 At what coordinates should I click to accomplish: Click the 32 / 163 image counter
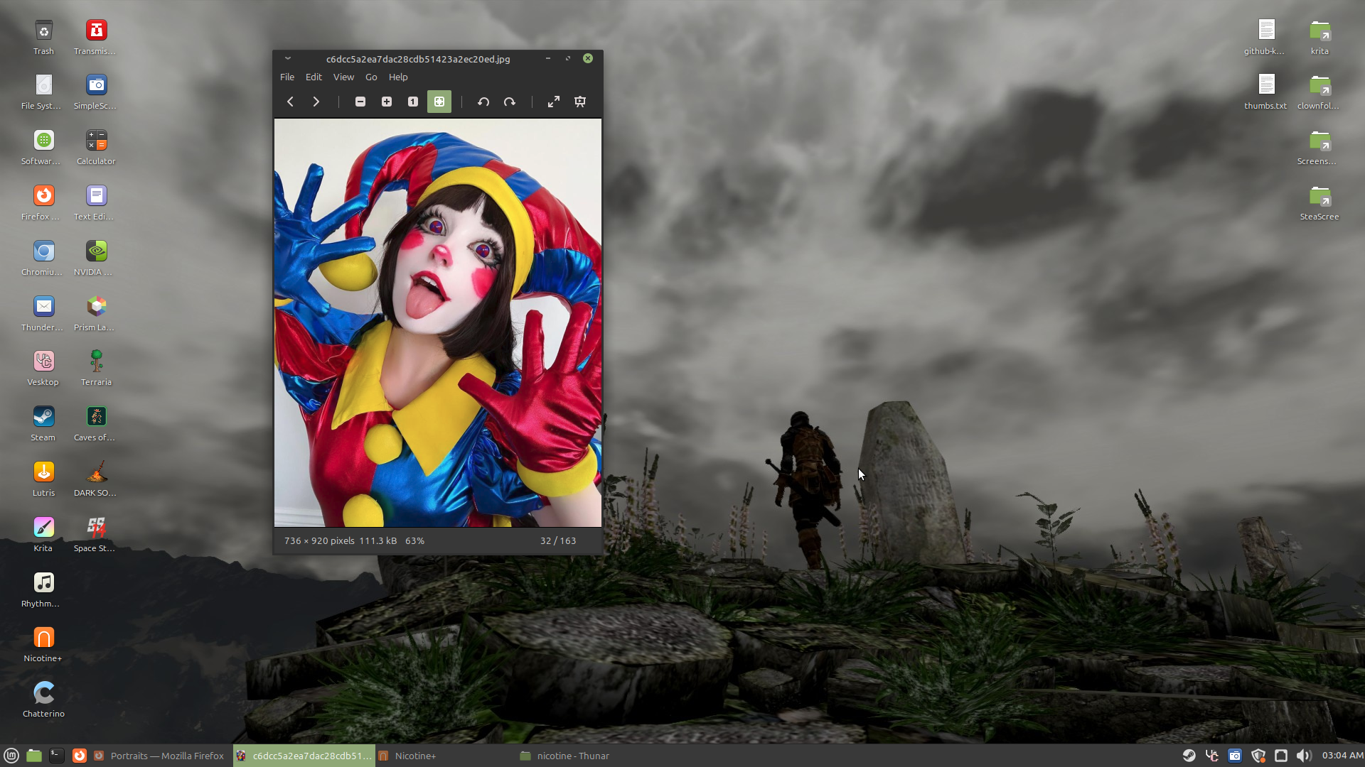pos(558,540)
